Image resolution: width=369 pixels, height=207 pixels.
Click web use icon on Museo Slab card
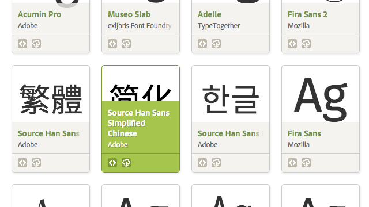coord(112,44)
